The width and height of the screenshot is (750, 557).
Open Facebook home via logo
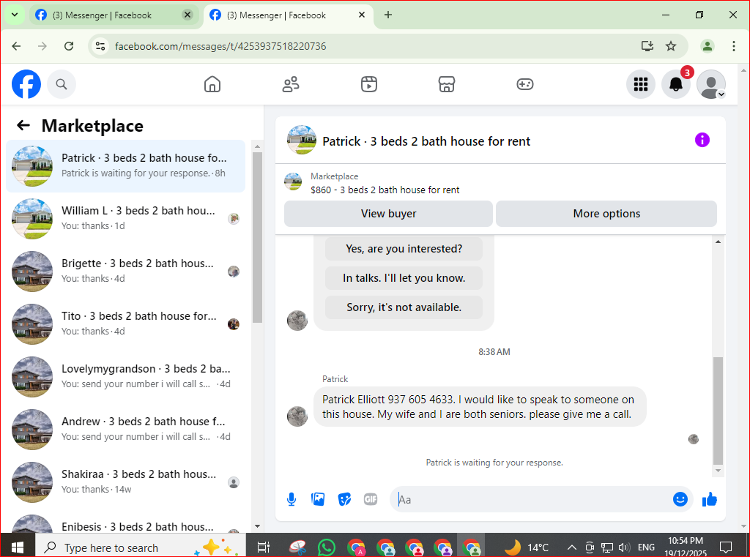pos(26,84)
